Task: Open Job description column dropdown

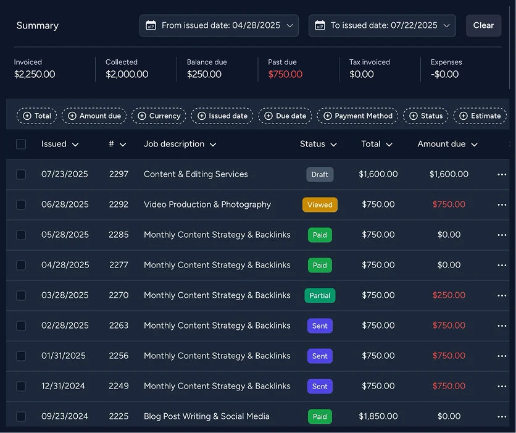Action: (180, 144)
